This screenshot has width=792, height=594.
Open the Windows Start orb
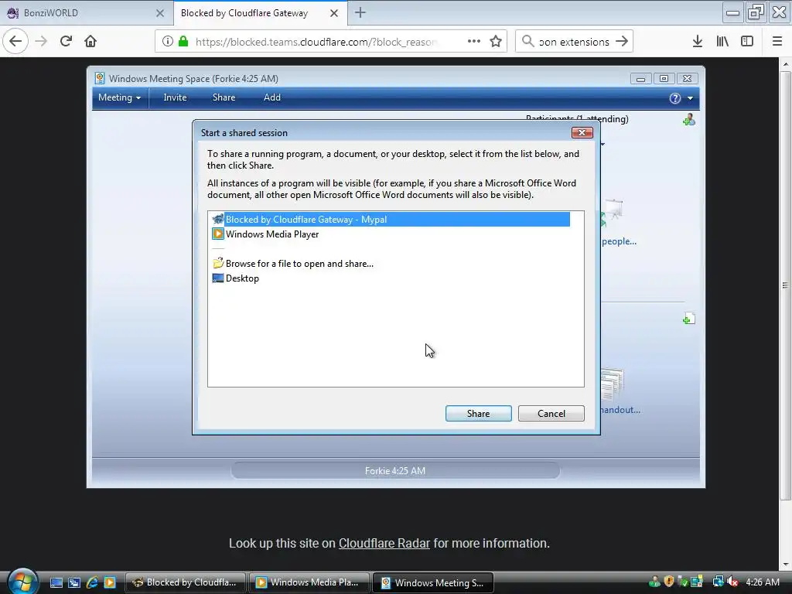pos(22,582)
